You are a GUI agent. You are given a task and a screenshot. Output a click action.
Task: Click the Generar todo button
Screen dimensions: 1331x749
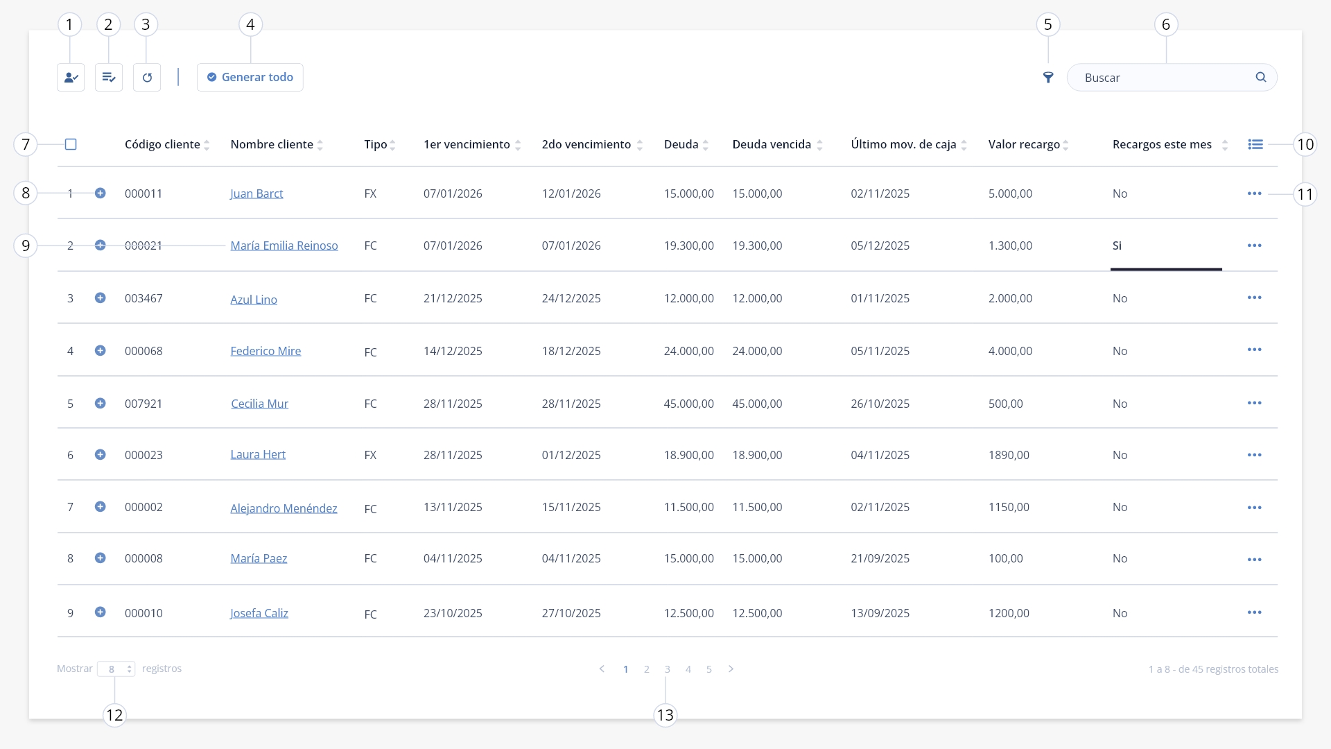(250, 78)
